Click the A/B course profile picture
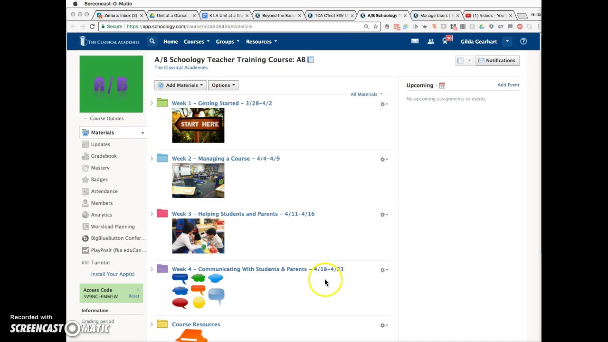Screen dimensions: 608x342 coord(111,84)
